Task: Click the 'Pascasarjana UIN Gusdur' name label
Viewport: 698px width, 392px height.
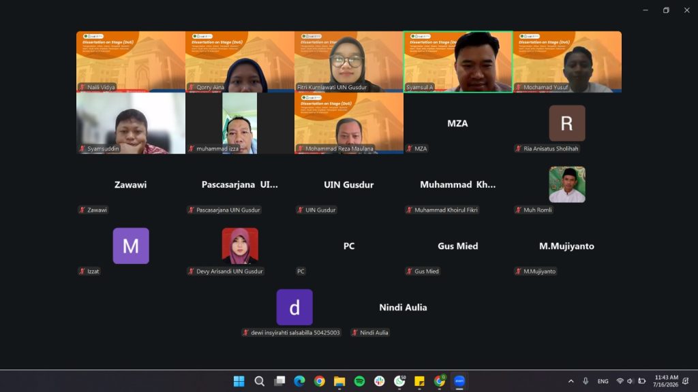Action: [228, 210]
